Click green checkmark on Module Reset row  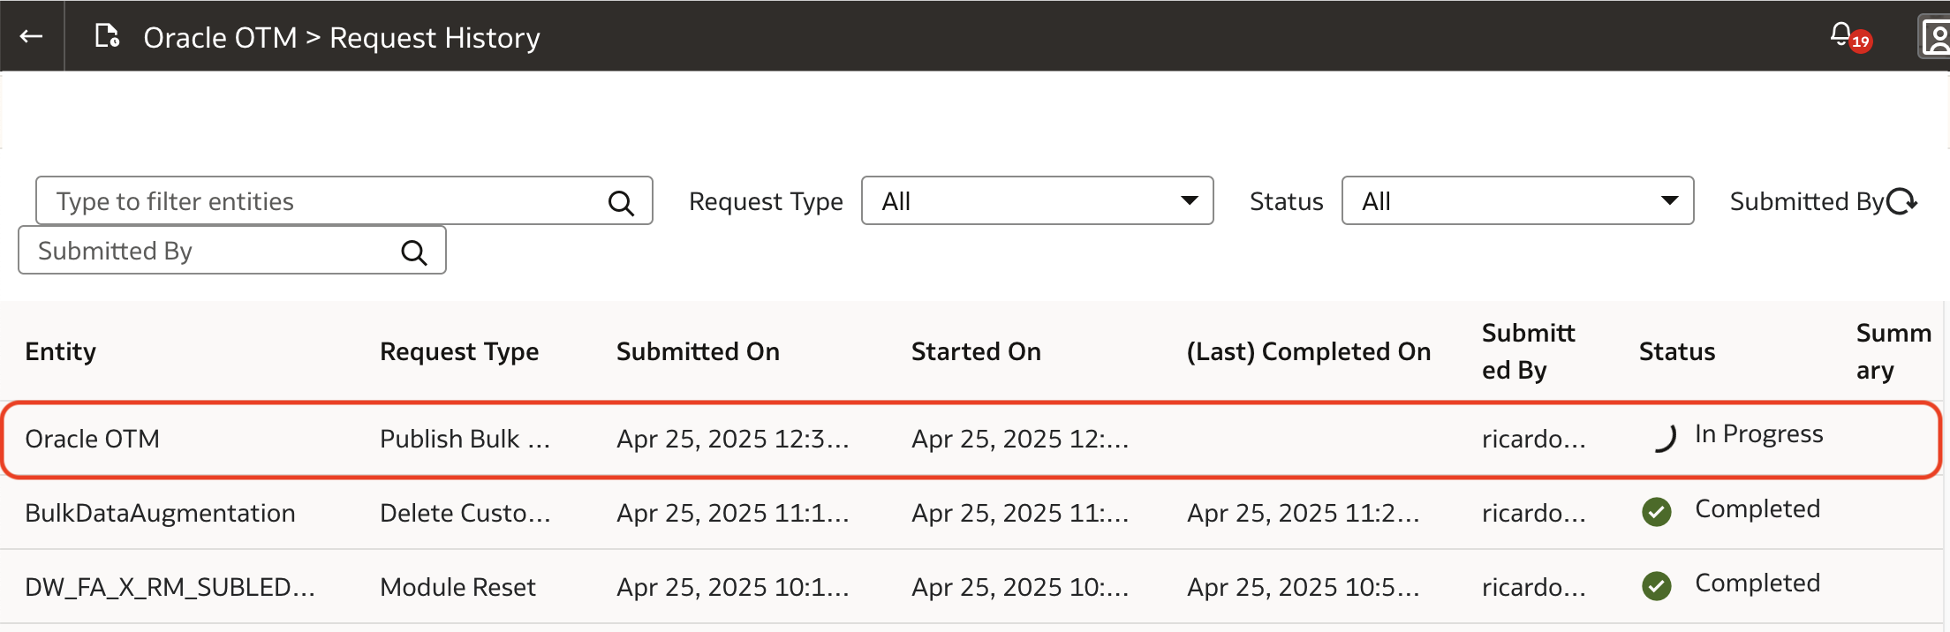pos(1657,585)
